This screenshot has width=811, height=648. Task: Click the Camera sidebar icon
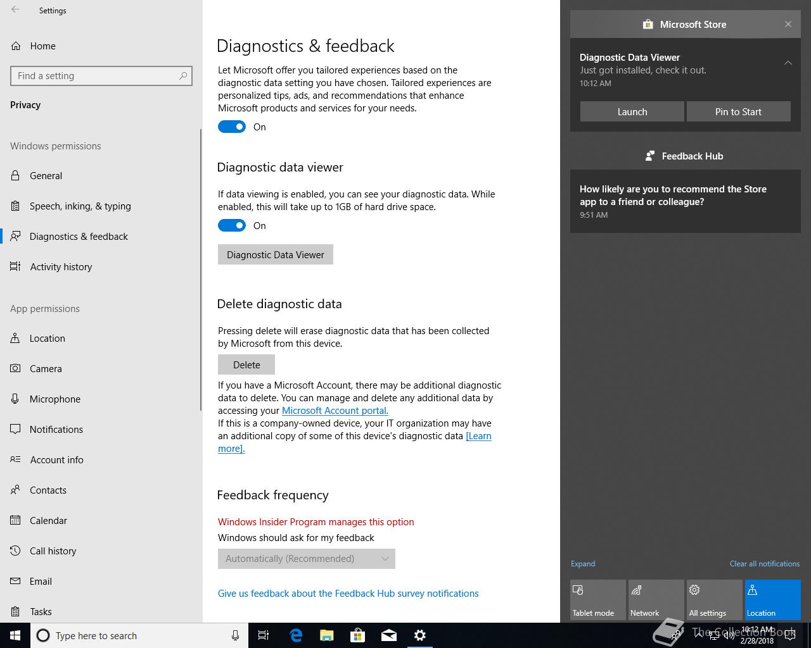click(x=15, y=368)
